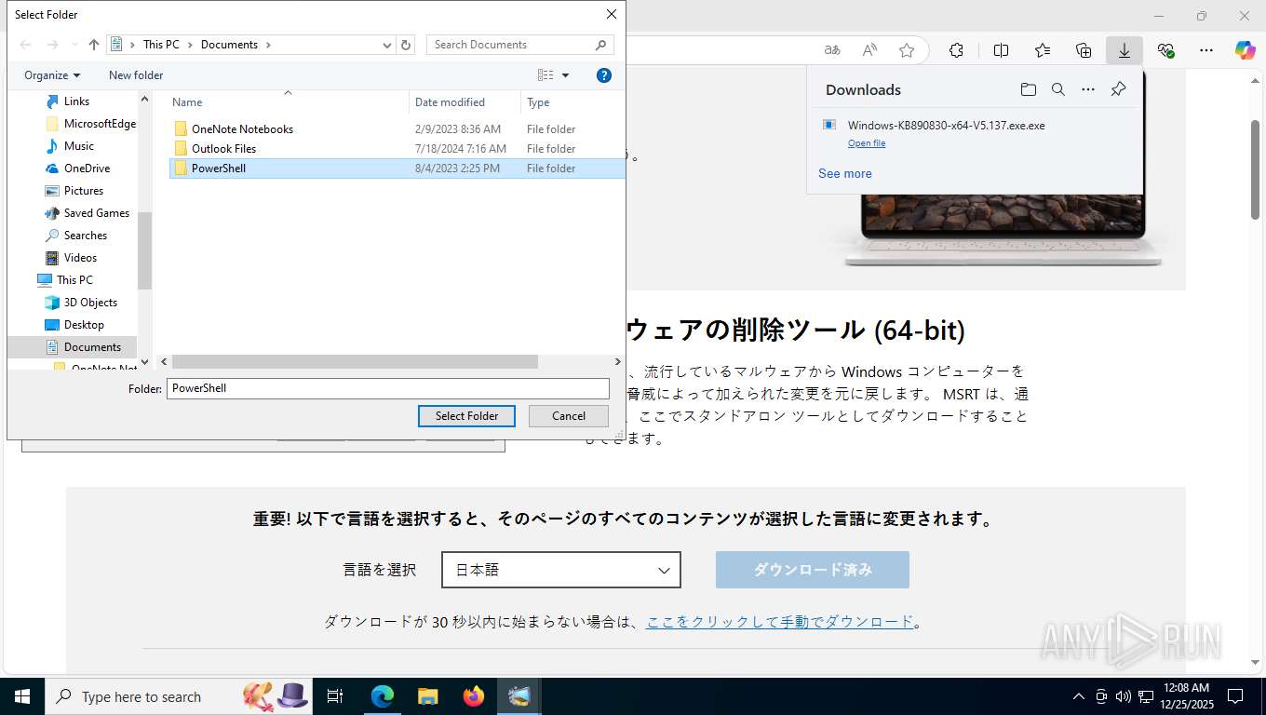
Task: Refresh the Documents folder listing
Action: [x=406, y=45]
